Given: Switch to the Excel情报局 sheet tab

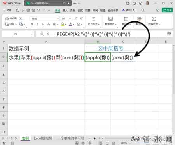Looking at the screenshot, I should [43, 138].
